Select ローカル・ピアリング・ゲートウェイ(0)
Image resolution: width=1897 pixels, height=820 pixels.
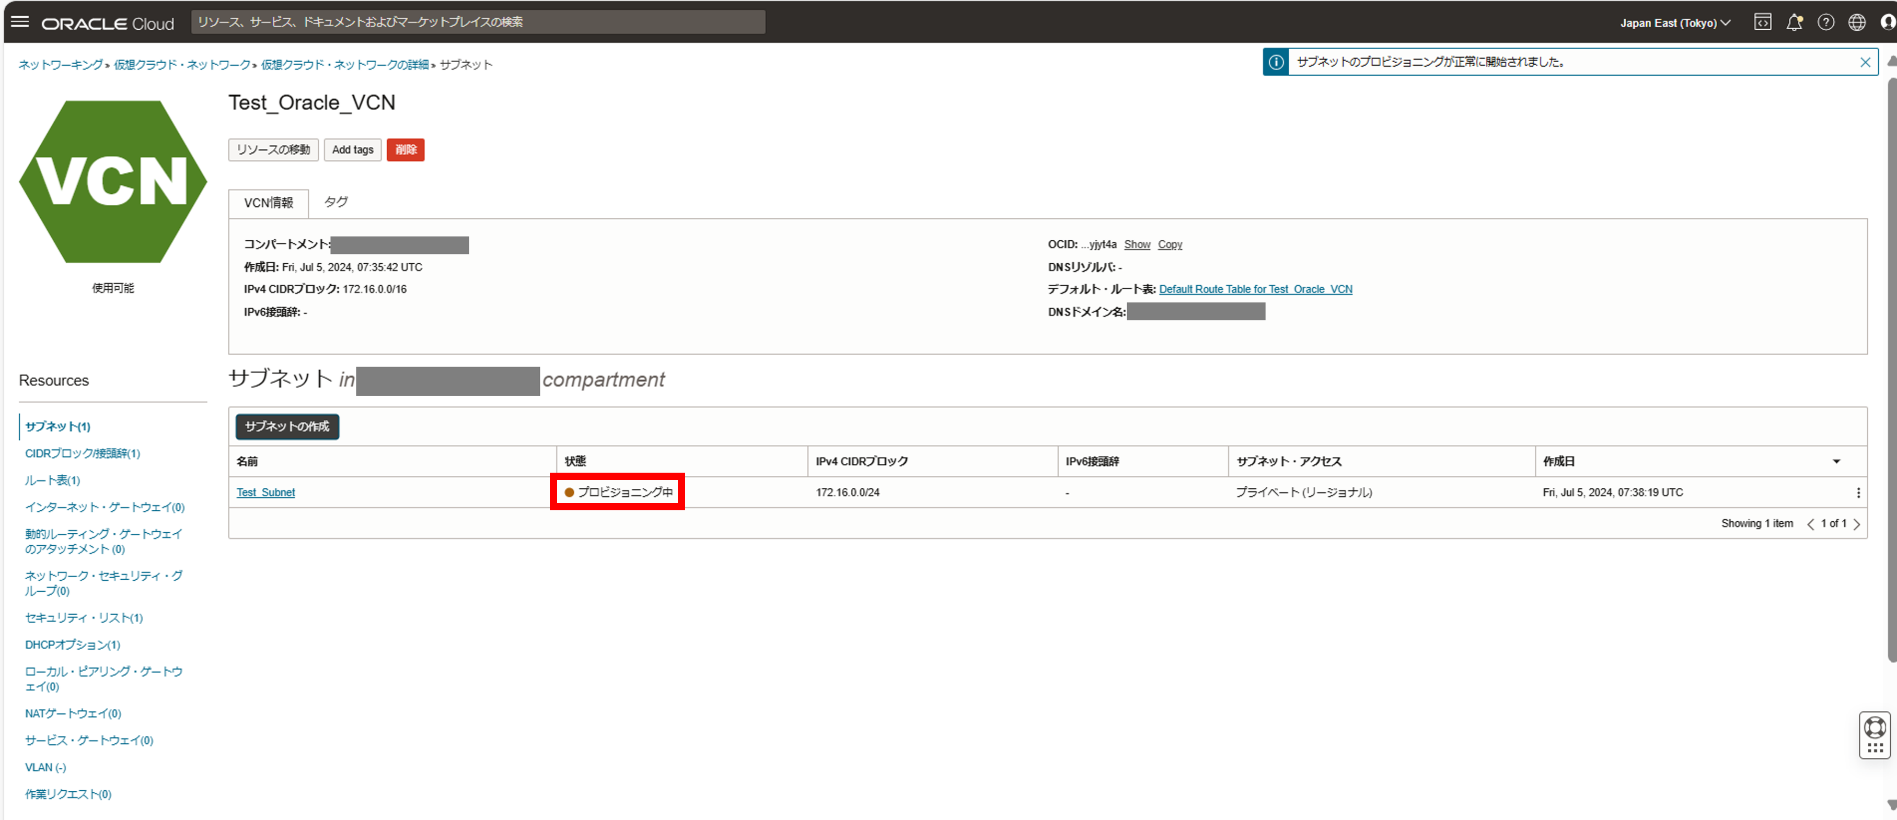tap(104, 680)
